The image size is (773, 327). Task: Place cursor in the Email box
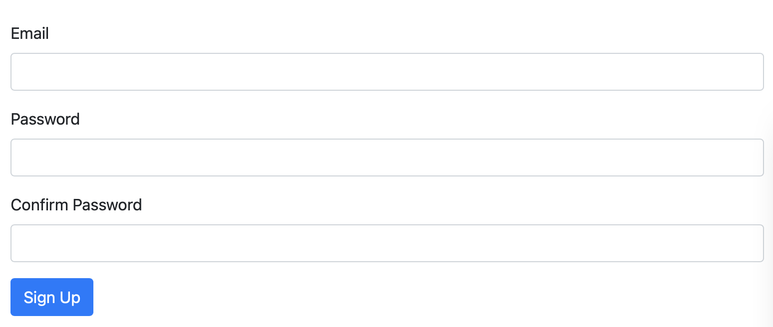point(387,72)
